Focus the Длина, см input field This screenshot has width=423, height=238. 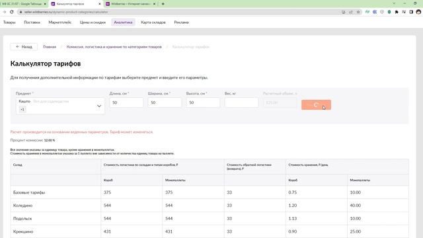[126, 102]
